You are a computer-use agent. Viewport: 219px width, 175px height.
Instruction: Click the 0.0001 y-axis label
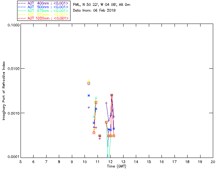click(x=14, y=157)
